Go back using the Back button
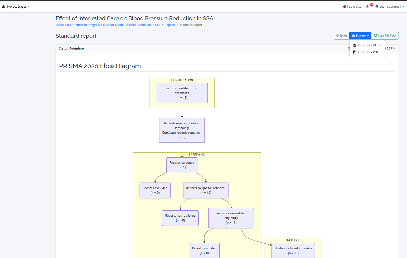This screenshot has width=407, height=258. [x=341, y=36]
